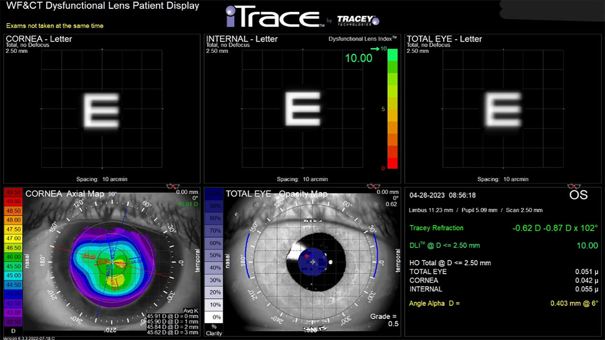This screenshot has width=605, height=340.
Task: Click the HO Total @ D <= 2.50 mm heading
Action: [x=450, y=263]
